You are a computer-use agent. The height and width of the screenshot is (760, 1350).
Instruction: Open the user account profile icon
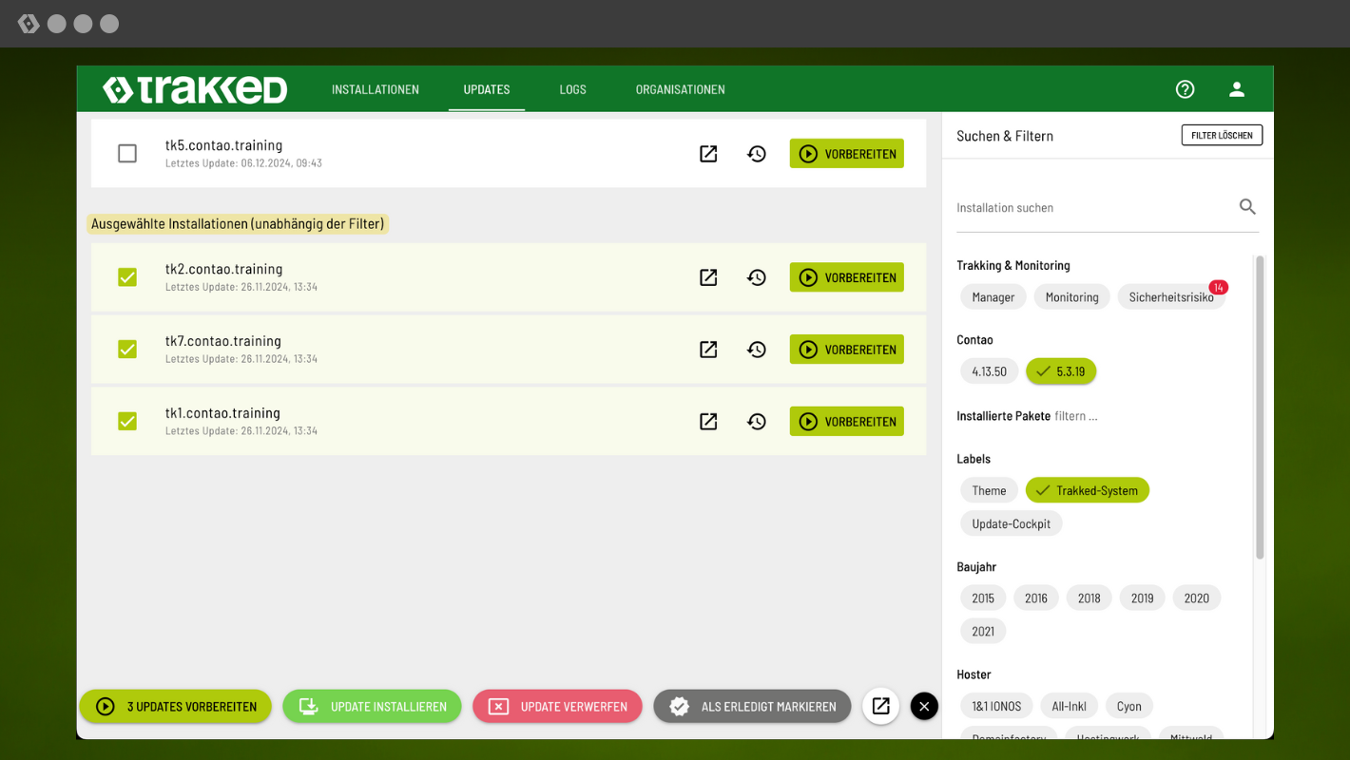(x=1237, y=89)
